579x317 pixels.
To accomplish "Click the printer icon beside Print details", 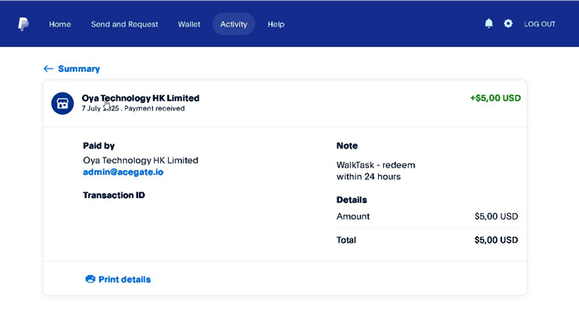I will click(90, 279).
